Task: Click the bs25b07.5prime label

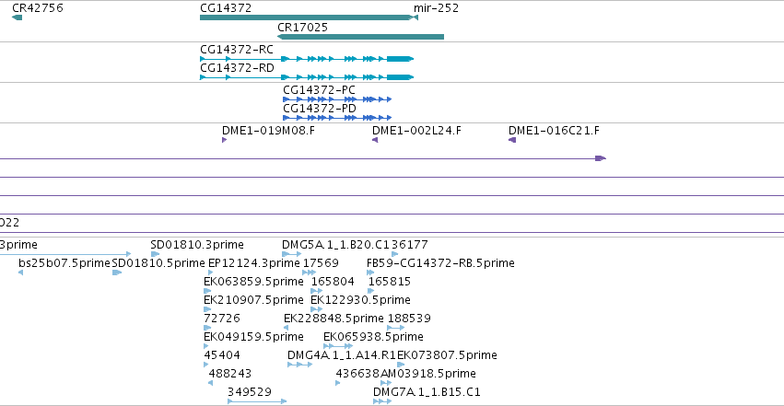Action: click(64, 263)
